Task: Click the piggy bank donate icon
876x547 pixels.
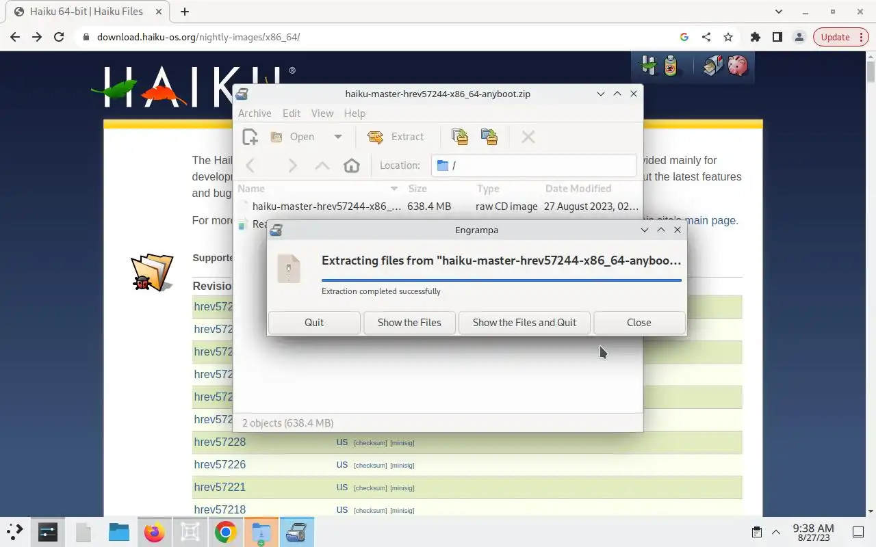Action: tap(738, 66)
